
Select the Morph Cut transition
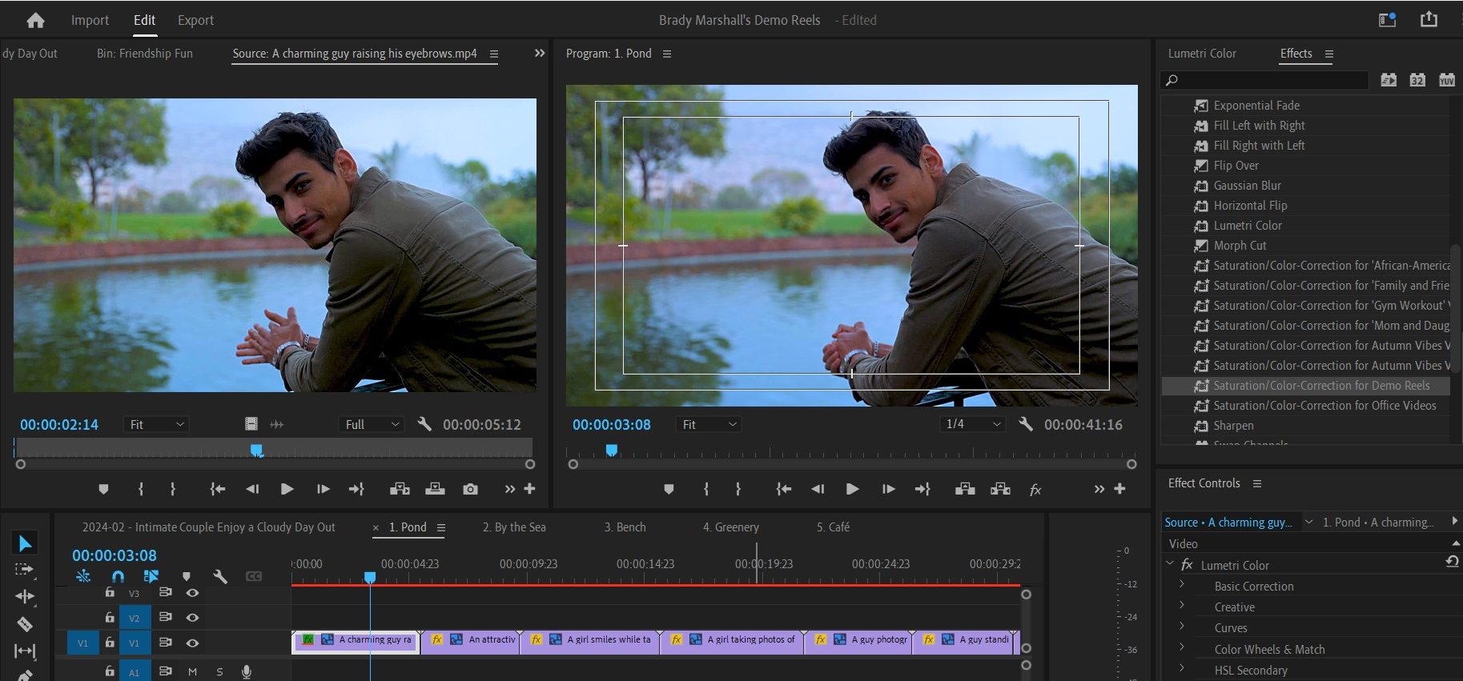[x=1240, y=246]
